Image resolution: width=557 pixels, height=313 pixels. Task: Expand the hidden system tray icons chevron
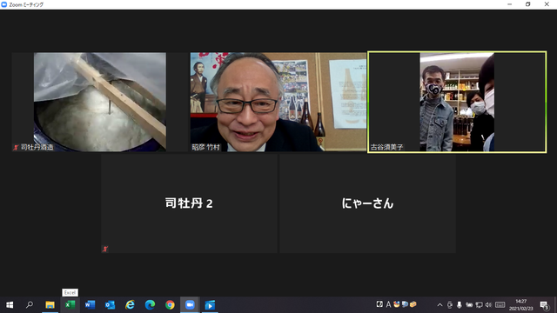pos(440,305)
